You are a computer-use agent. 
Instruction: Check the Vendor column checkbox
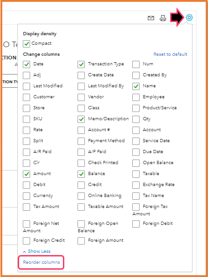tap(81, 97)
